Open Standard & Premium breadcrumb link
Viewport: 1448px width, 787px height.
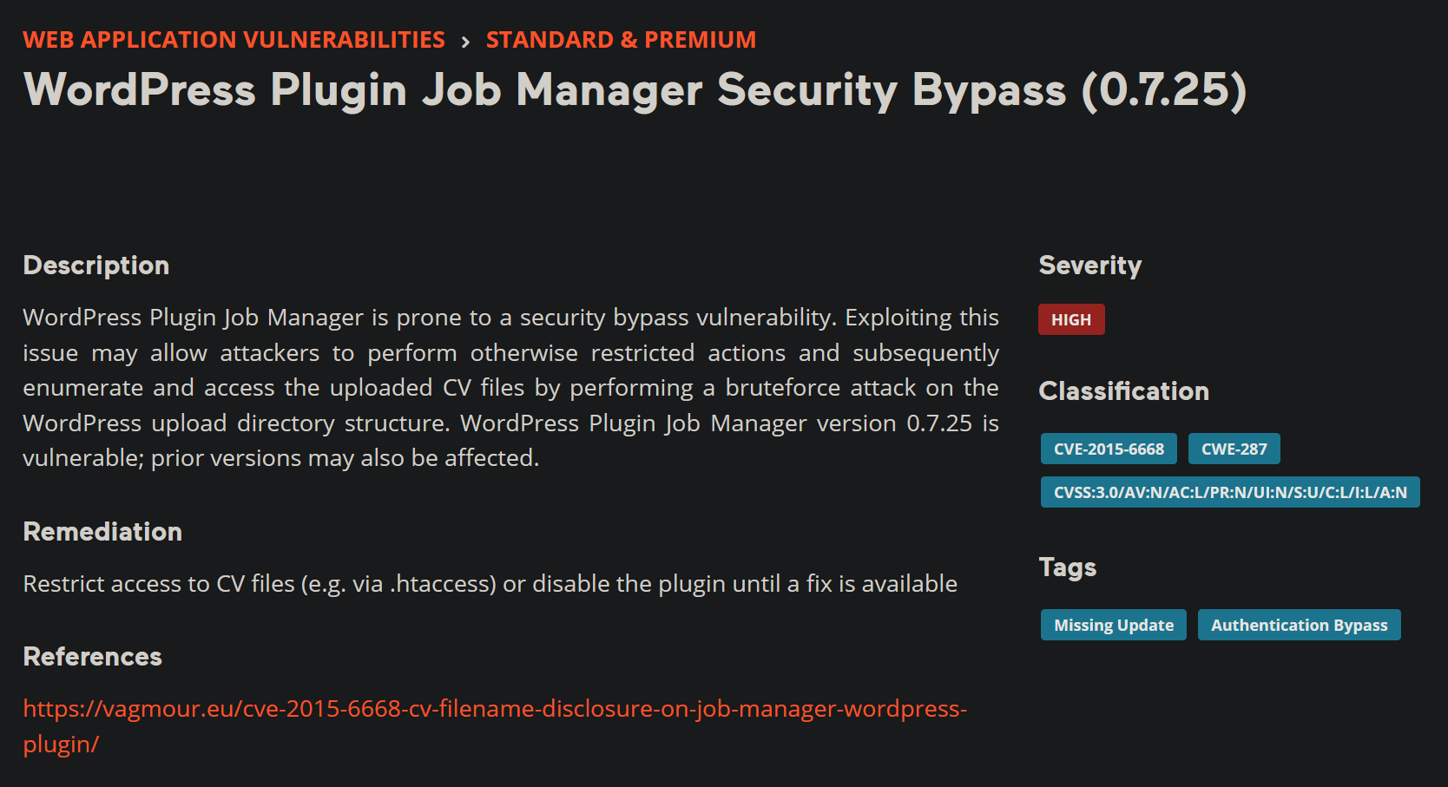coord(621,40)
